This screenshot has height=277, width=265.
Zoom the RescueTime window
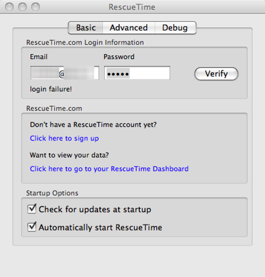(35, 7)
